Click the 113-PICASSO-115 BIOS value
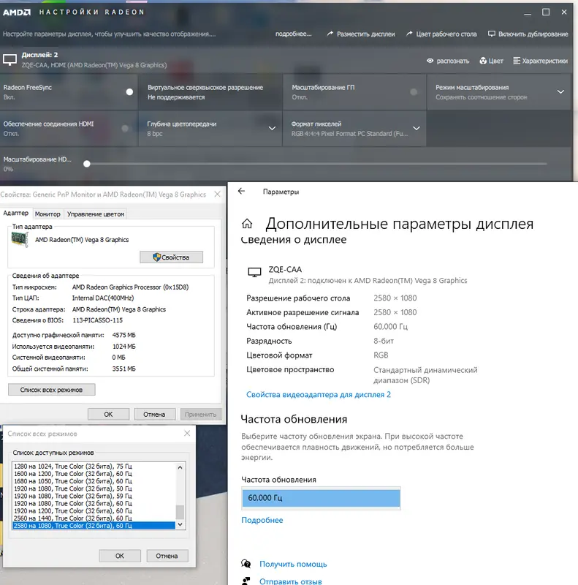Image resolution: width=578 pixels, height=585 pixels. [x=97, y=320]
